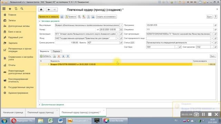Click the select button of Счет банк field

176,47
